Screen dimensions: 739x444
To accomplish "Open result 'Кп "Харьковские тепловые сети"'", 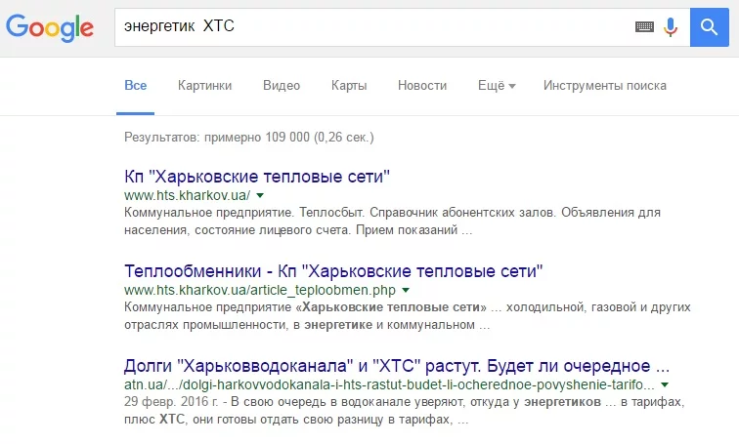I will point(257,177).
